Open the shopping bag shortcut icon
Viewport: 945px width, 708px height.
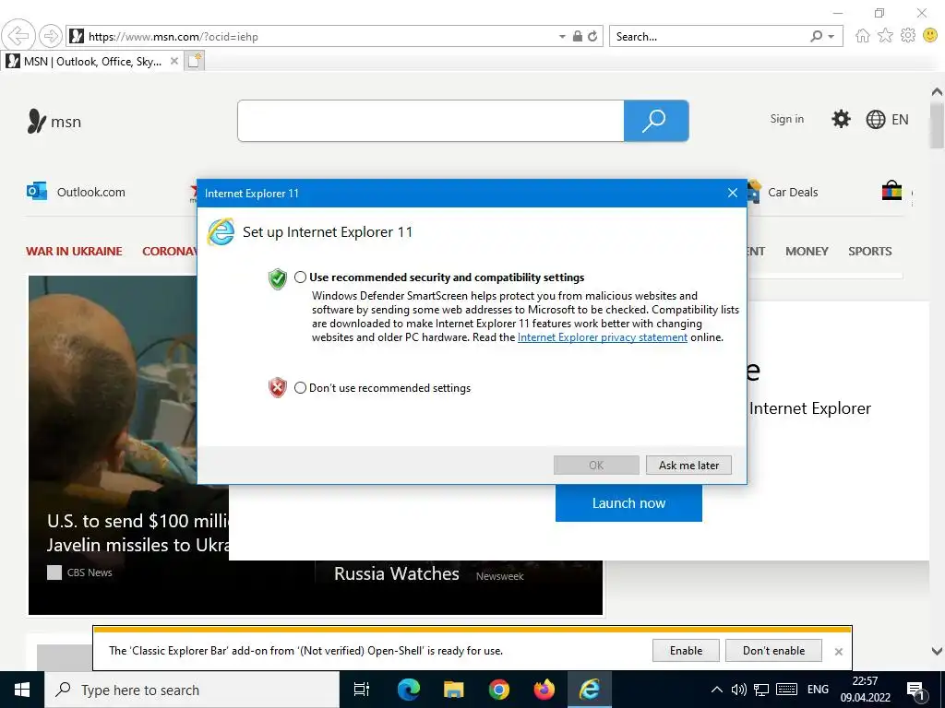(891, 191)
